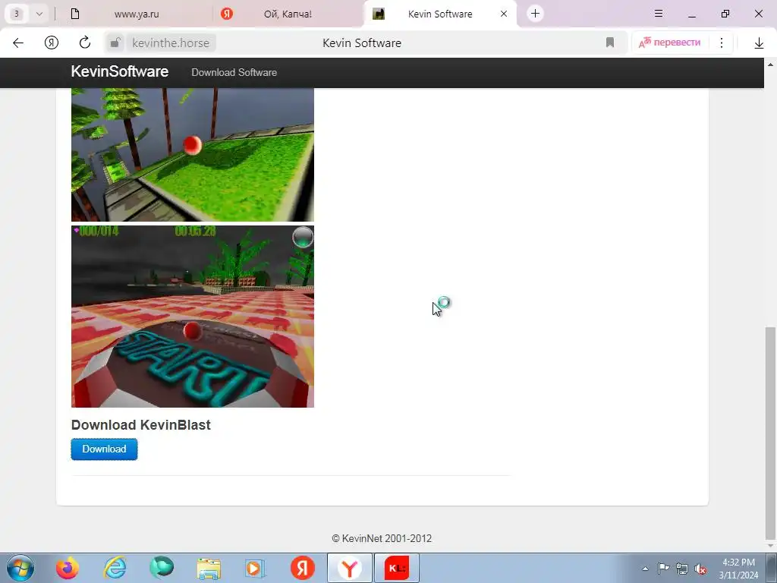Open red Yandex Я taskbar icon
777x583 pixels.
pyautogui.click(x=302, y=568)
